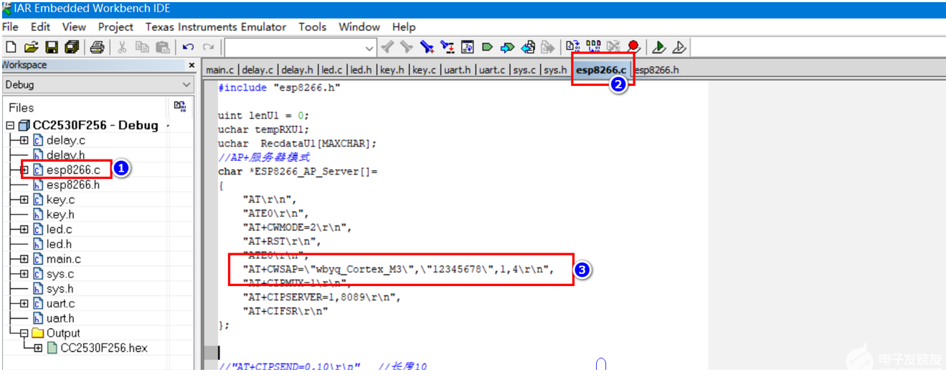Screen dimensions: 946x377
Task: Switch to the main.c editor tab
Action: coord(220,70)
